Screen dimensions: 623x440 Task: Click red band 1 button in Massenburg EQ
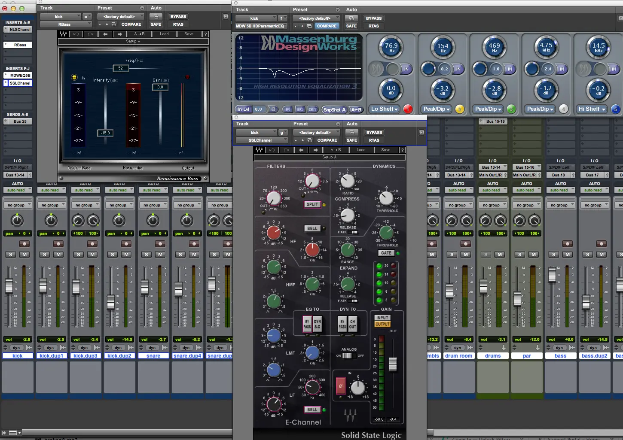pyautogui.click(x=408, y=109)
